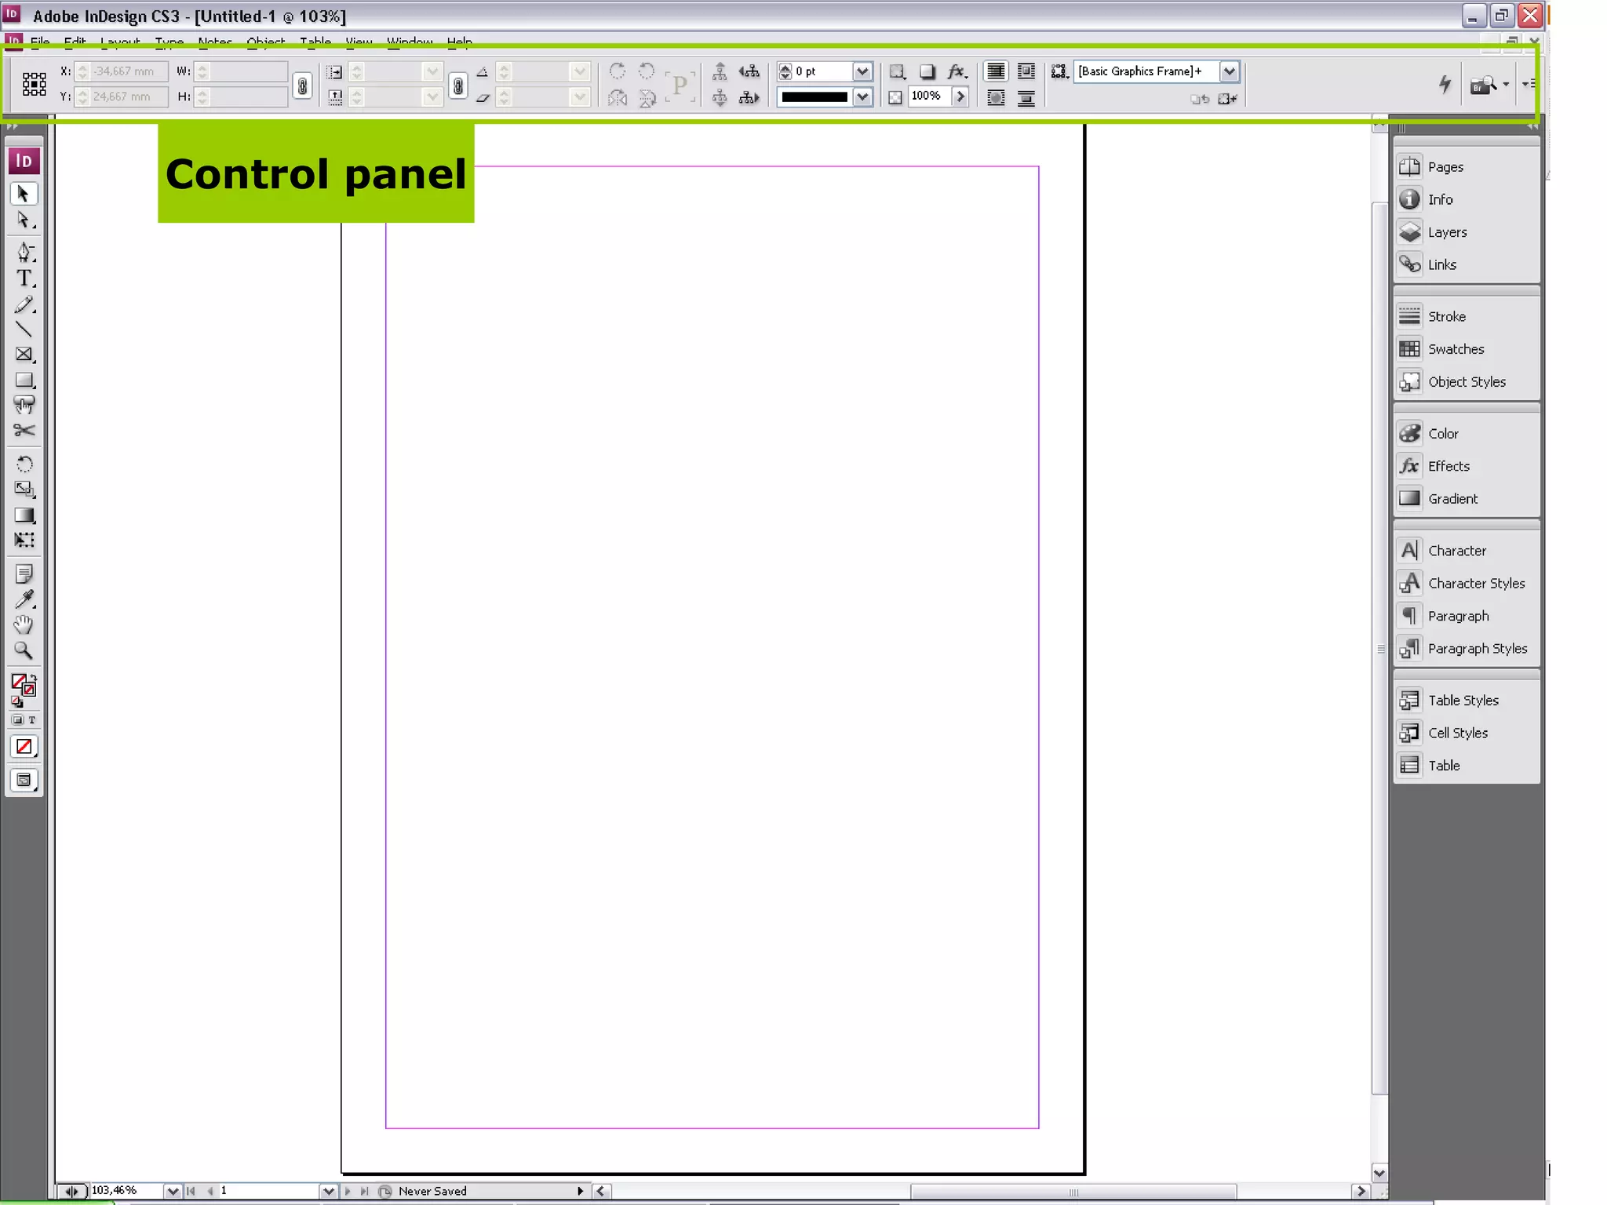Click the black stroke type swatch
This screenshot has width=1607, height=1205.
coord(814,97)
